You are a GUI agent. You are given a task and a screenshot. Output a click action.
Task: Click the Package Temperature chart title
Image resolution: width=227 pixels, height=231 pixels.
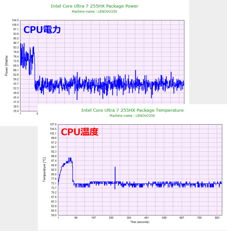[x=132, y=110]
